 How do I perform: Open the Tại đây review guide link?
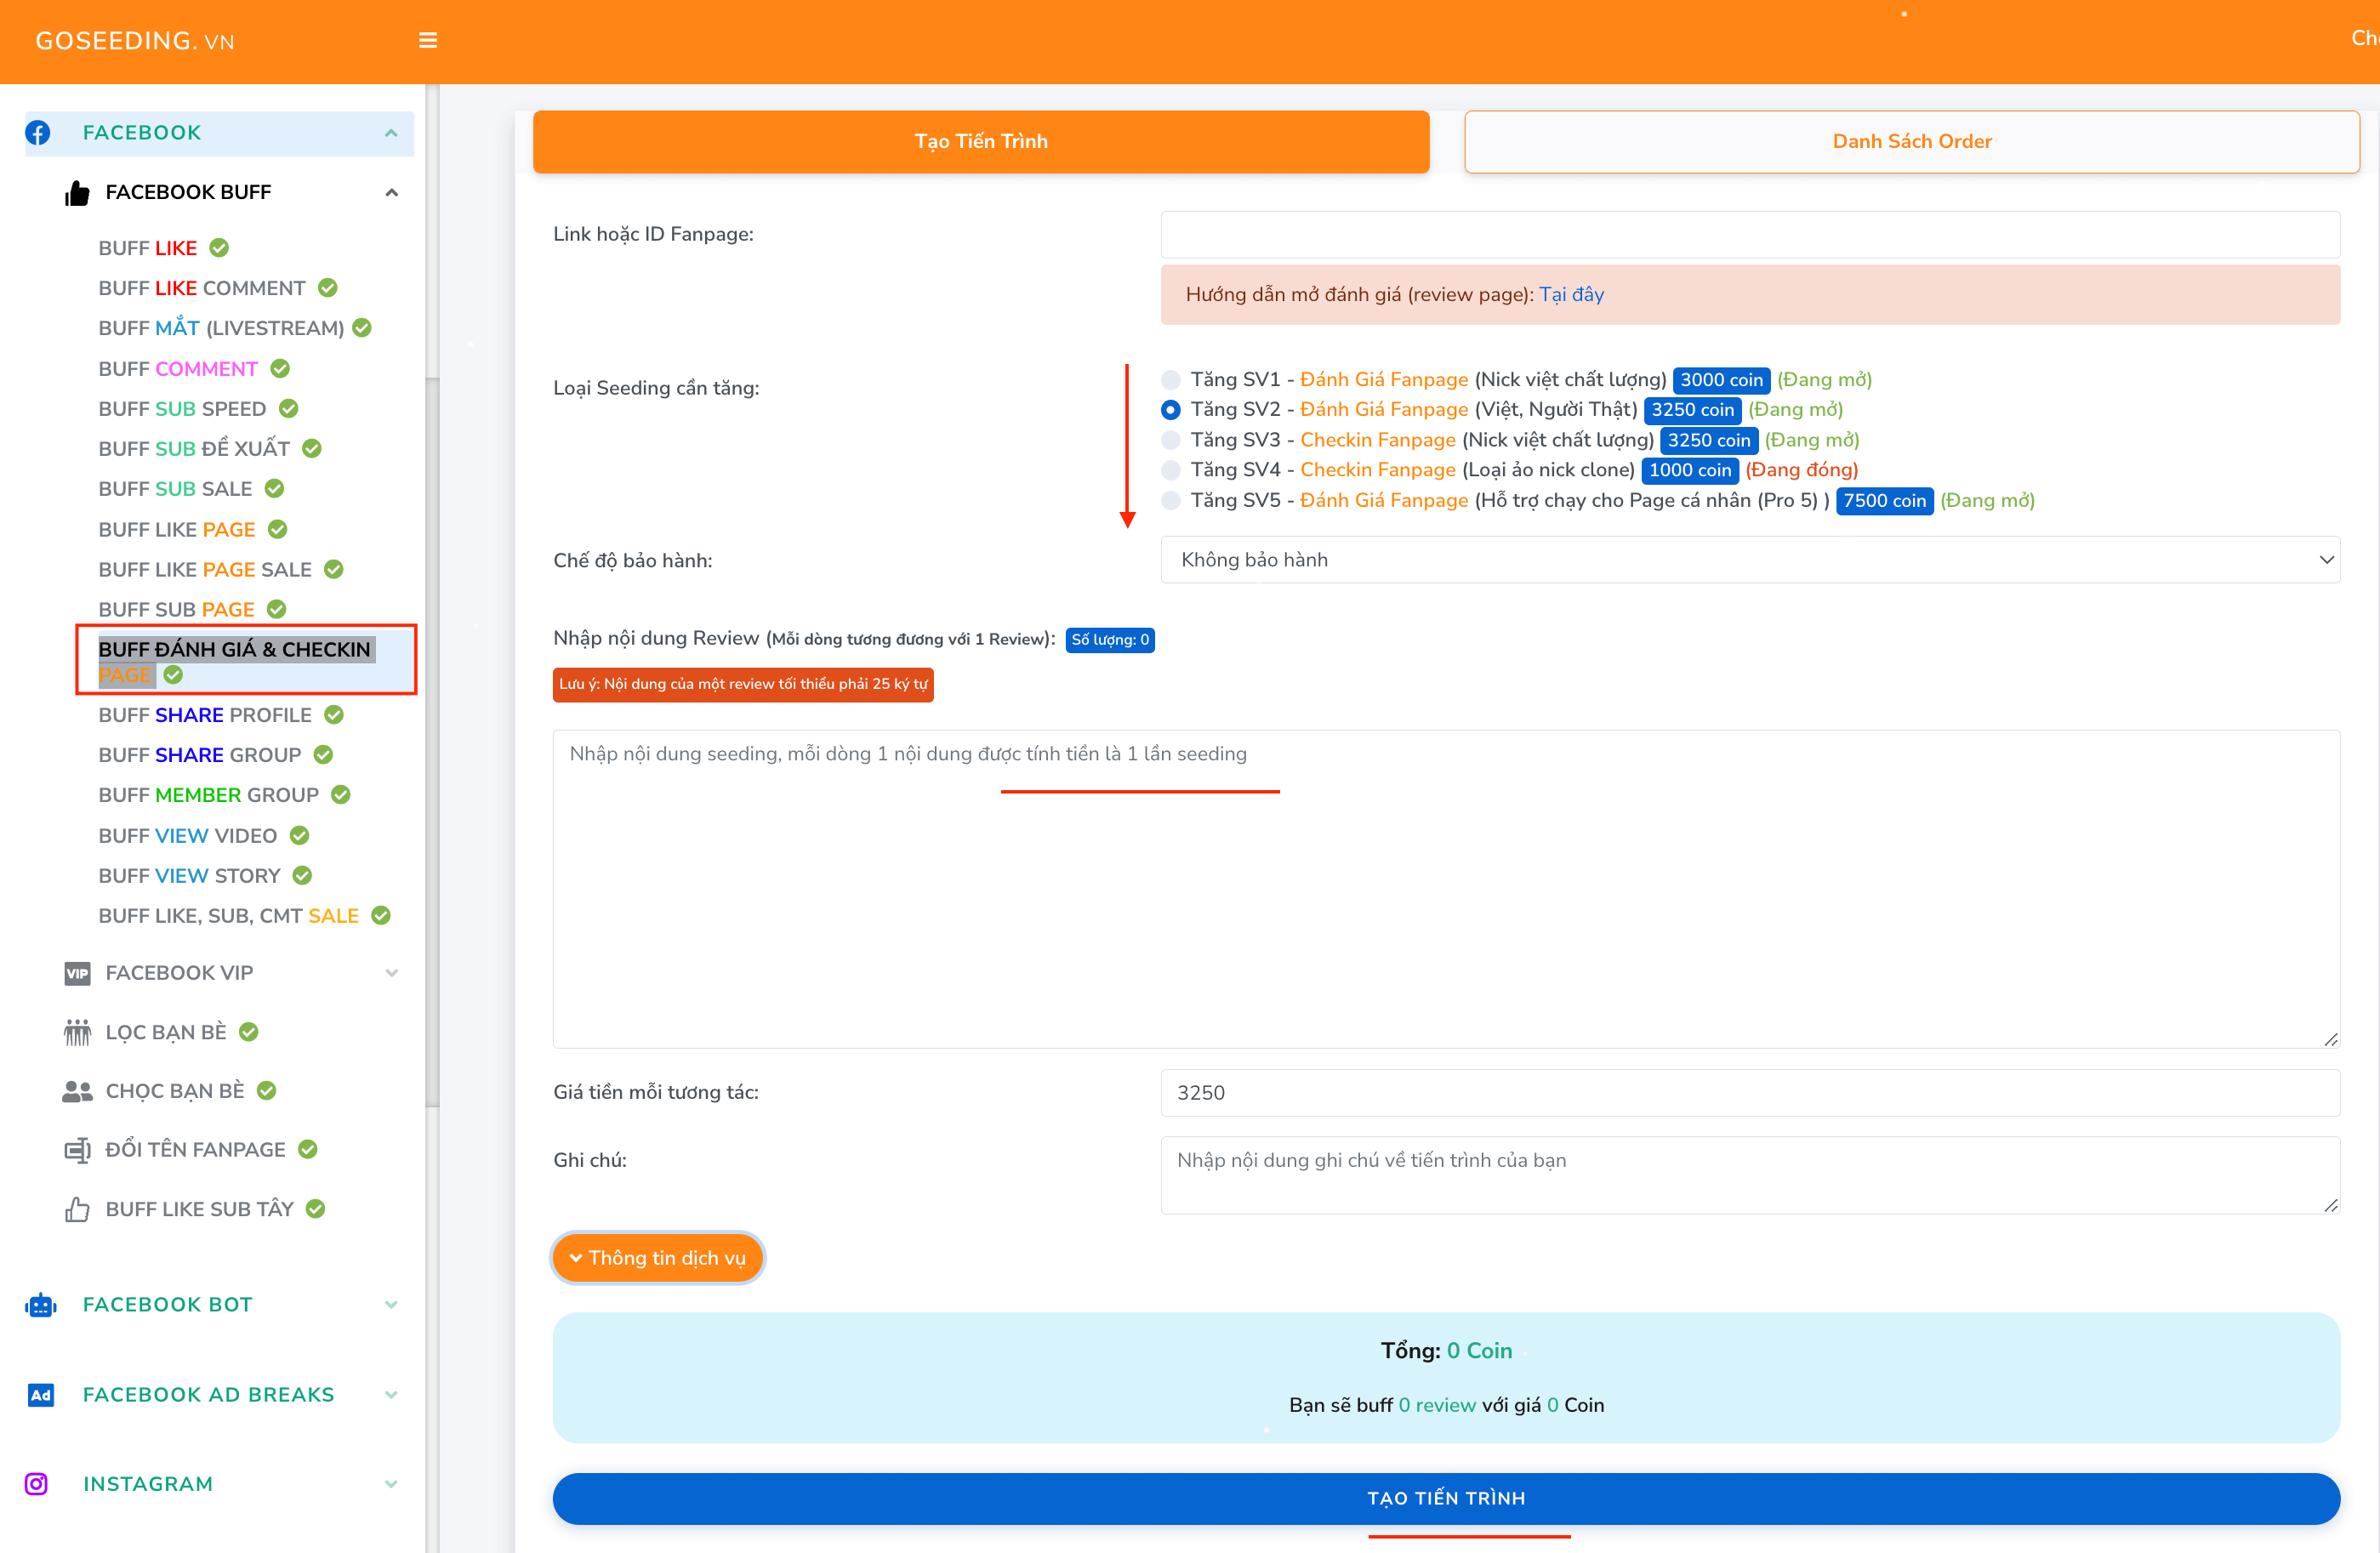click(1571, 294)
